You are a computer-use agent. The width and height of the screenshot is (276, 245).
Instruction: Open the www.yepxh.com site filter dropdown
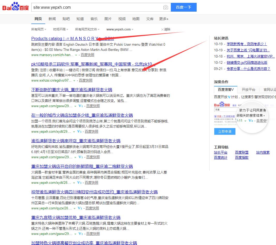coord(120,29)
